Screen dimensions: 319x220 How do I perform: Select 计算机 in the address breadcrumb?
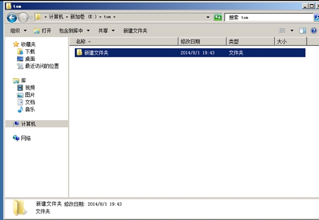(56, 17)
